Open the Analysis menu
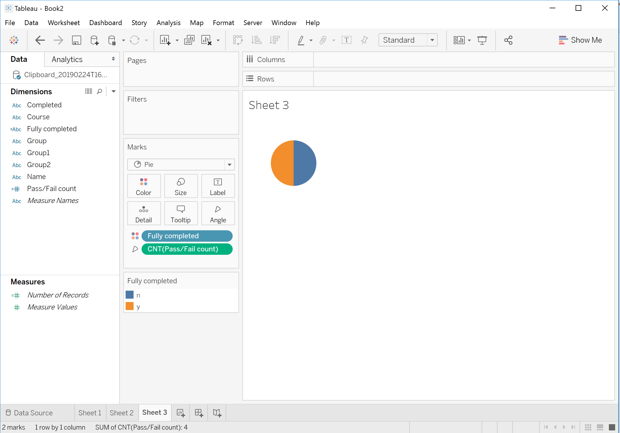This screenshot has height=433, width=620. click(168, 23)
